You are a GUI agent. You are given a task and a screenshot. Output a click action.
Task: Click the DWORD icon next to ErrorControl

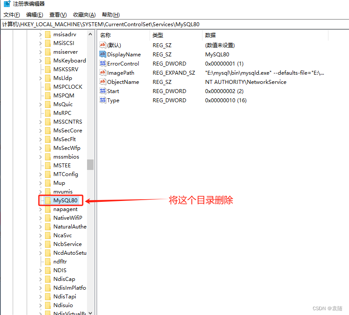click(x=103, y=64)
